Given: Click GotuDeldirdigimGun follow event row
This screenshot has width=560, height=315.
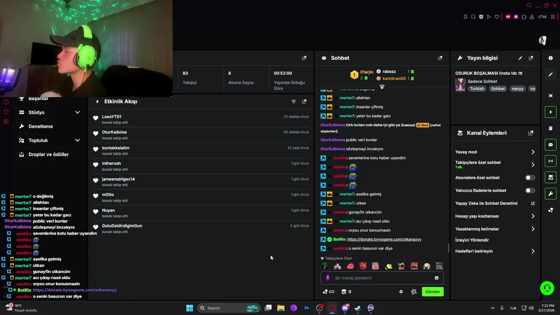Looking at the screenshot, I should (201, 228).
